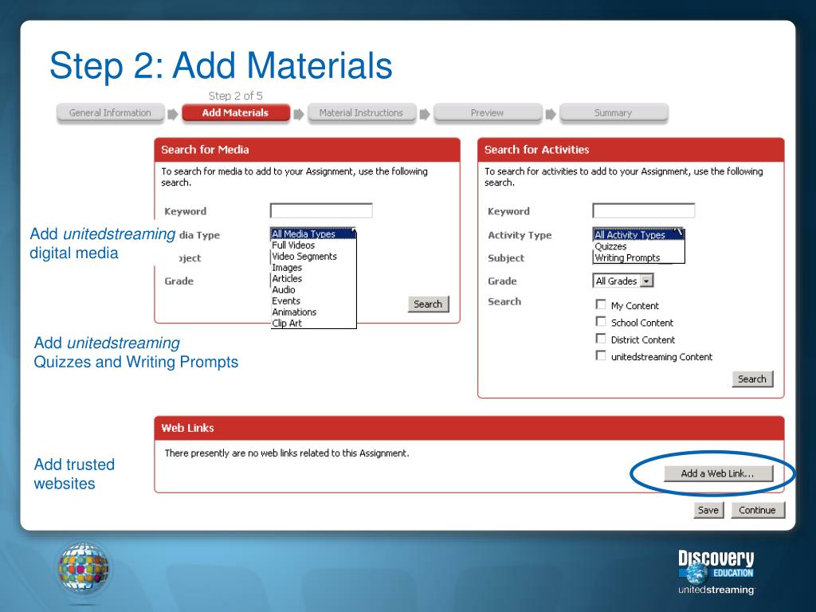The width and height of the screenshot is (816, 612).
Task: Check the My Content checkbox
Action: [601, 304]
